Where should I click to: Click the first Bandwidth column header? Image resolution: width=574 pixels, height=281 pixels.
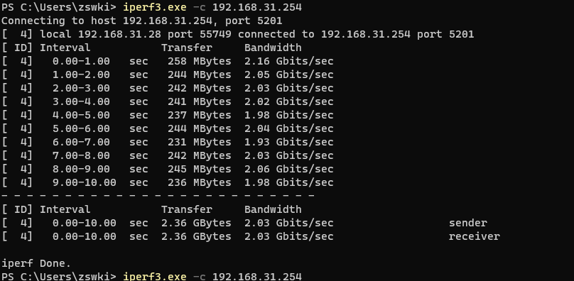click(273, 48)
